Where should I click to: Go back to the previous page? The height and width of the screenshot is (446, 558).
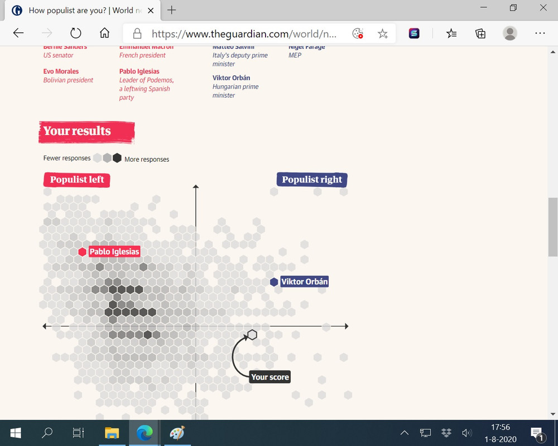(x=18, y=33)
